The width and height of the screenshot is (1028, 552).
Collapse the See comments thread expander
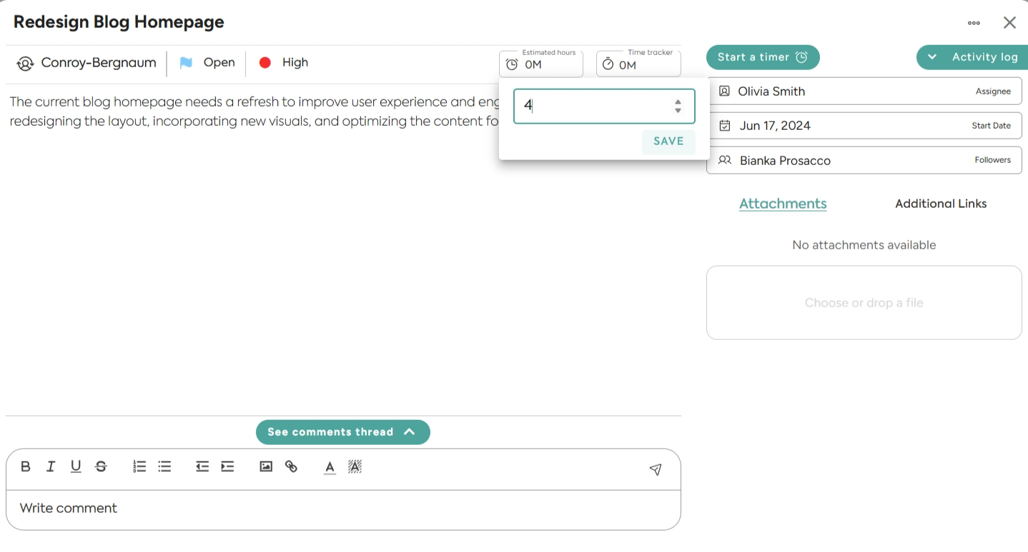(342, 432)
